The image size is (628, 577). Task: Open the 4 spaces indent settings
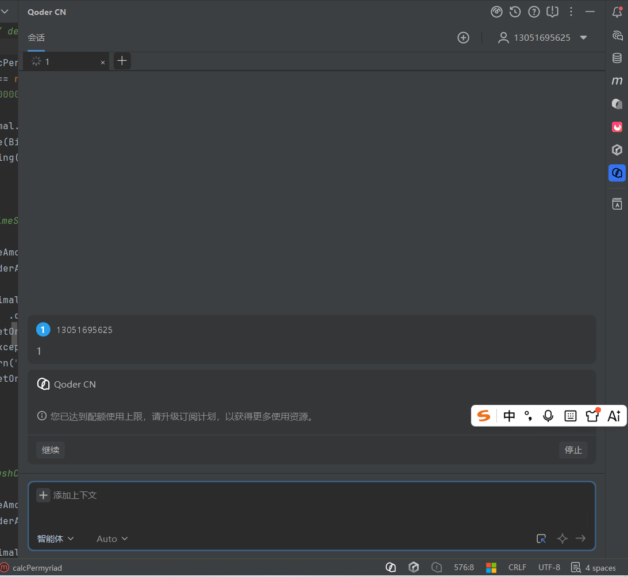click(594, 568)
